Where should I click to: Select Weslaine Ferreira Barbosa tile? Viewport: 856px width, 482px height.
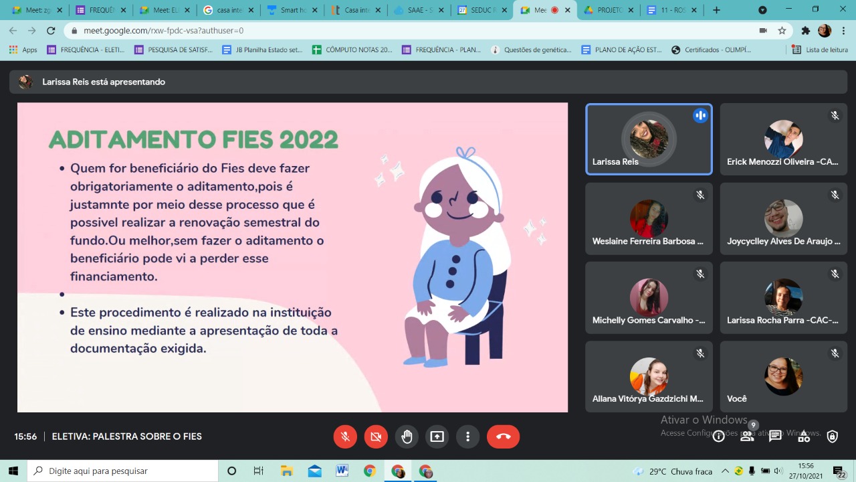tap(649, 219)
